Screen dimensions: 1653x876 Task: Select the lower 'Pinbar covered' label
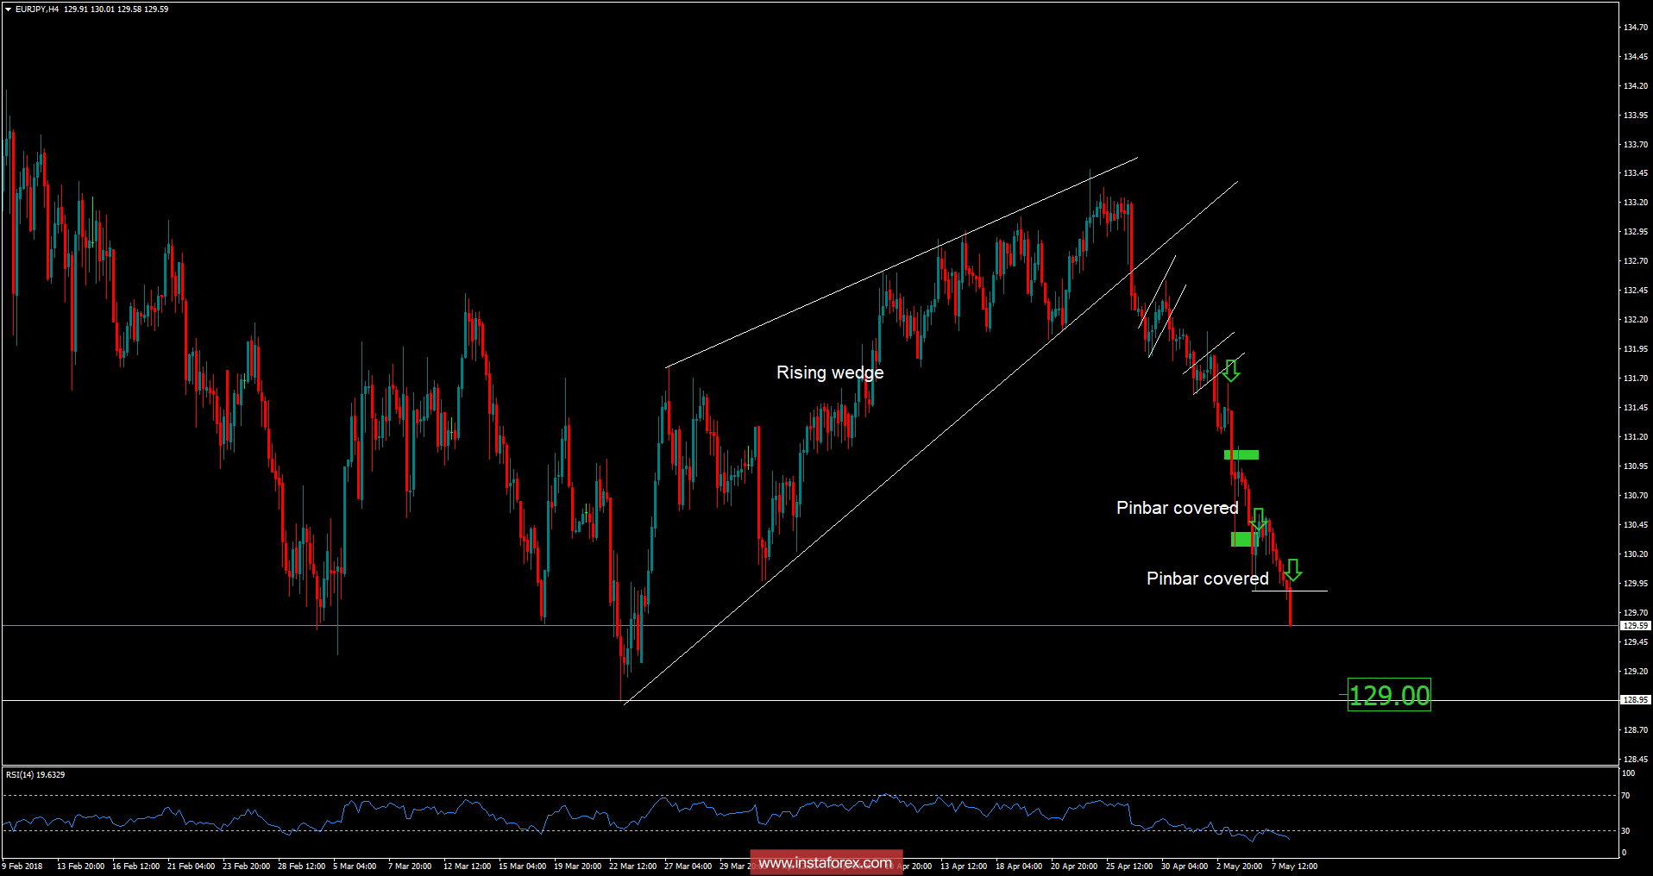1207,579
